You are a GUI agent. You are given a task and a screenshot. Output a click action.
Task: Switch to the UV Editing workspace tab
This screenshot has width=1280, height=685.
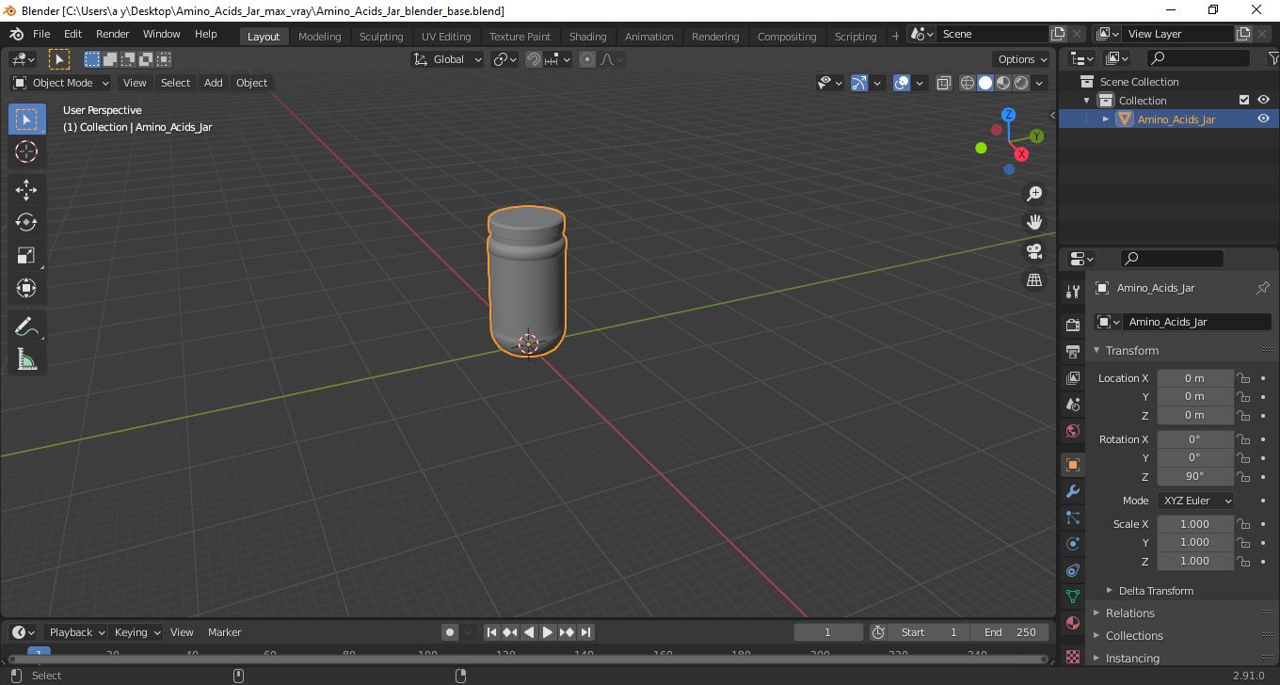446,36
